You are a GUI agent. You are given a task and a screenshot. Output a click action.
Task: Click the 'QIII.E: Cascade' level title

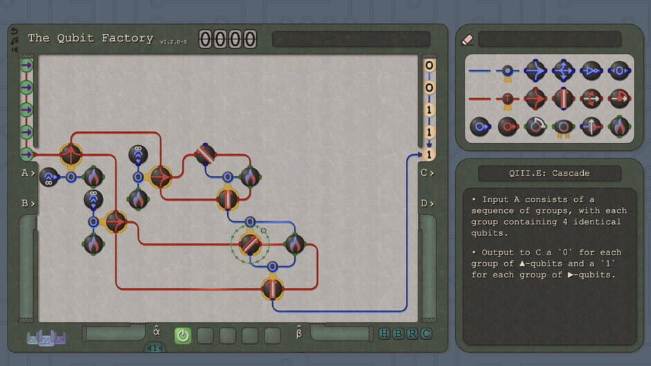[x=549, y=173]
